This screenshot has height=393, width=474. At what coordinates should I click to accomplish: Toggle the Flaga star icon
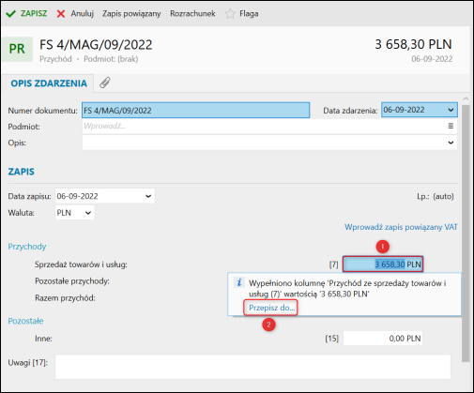click(x=230, y=14)
